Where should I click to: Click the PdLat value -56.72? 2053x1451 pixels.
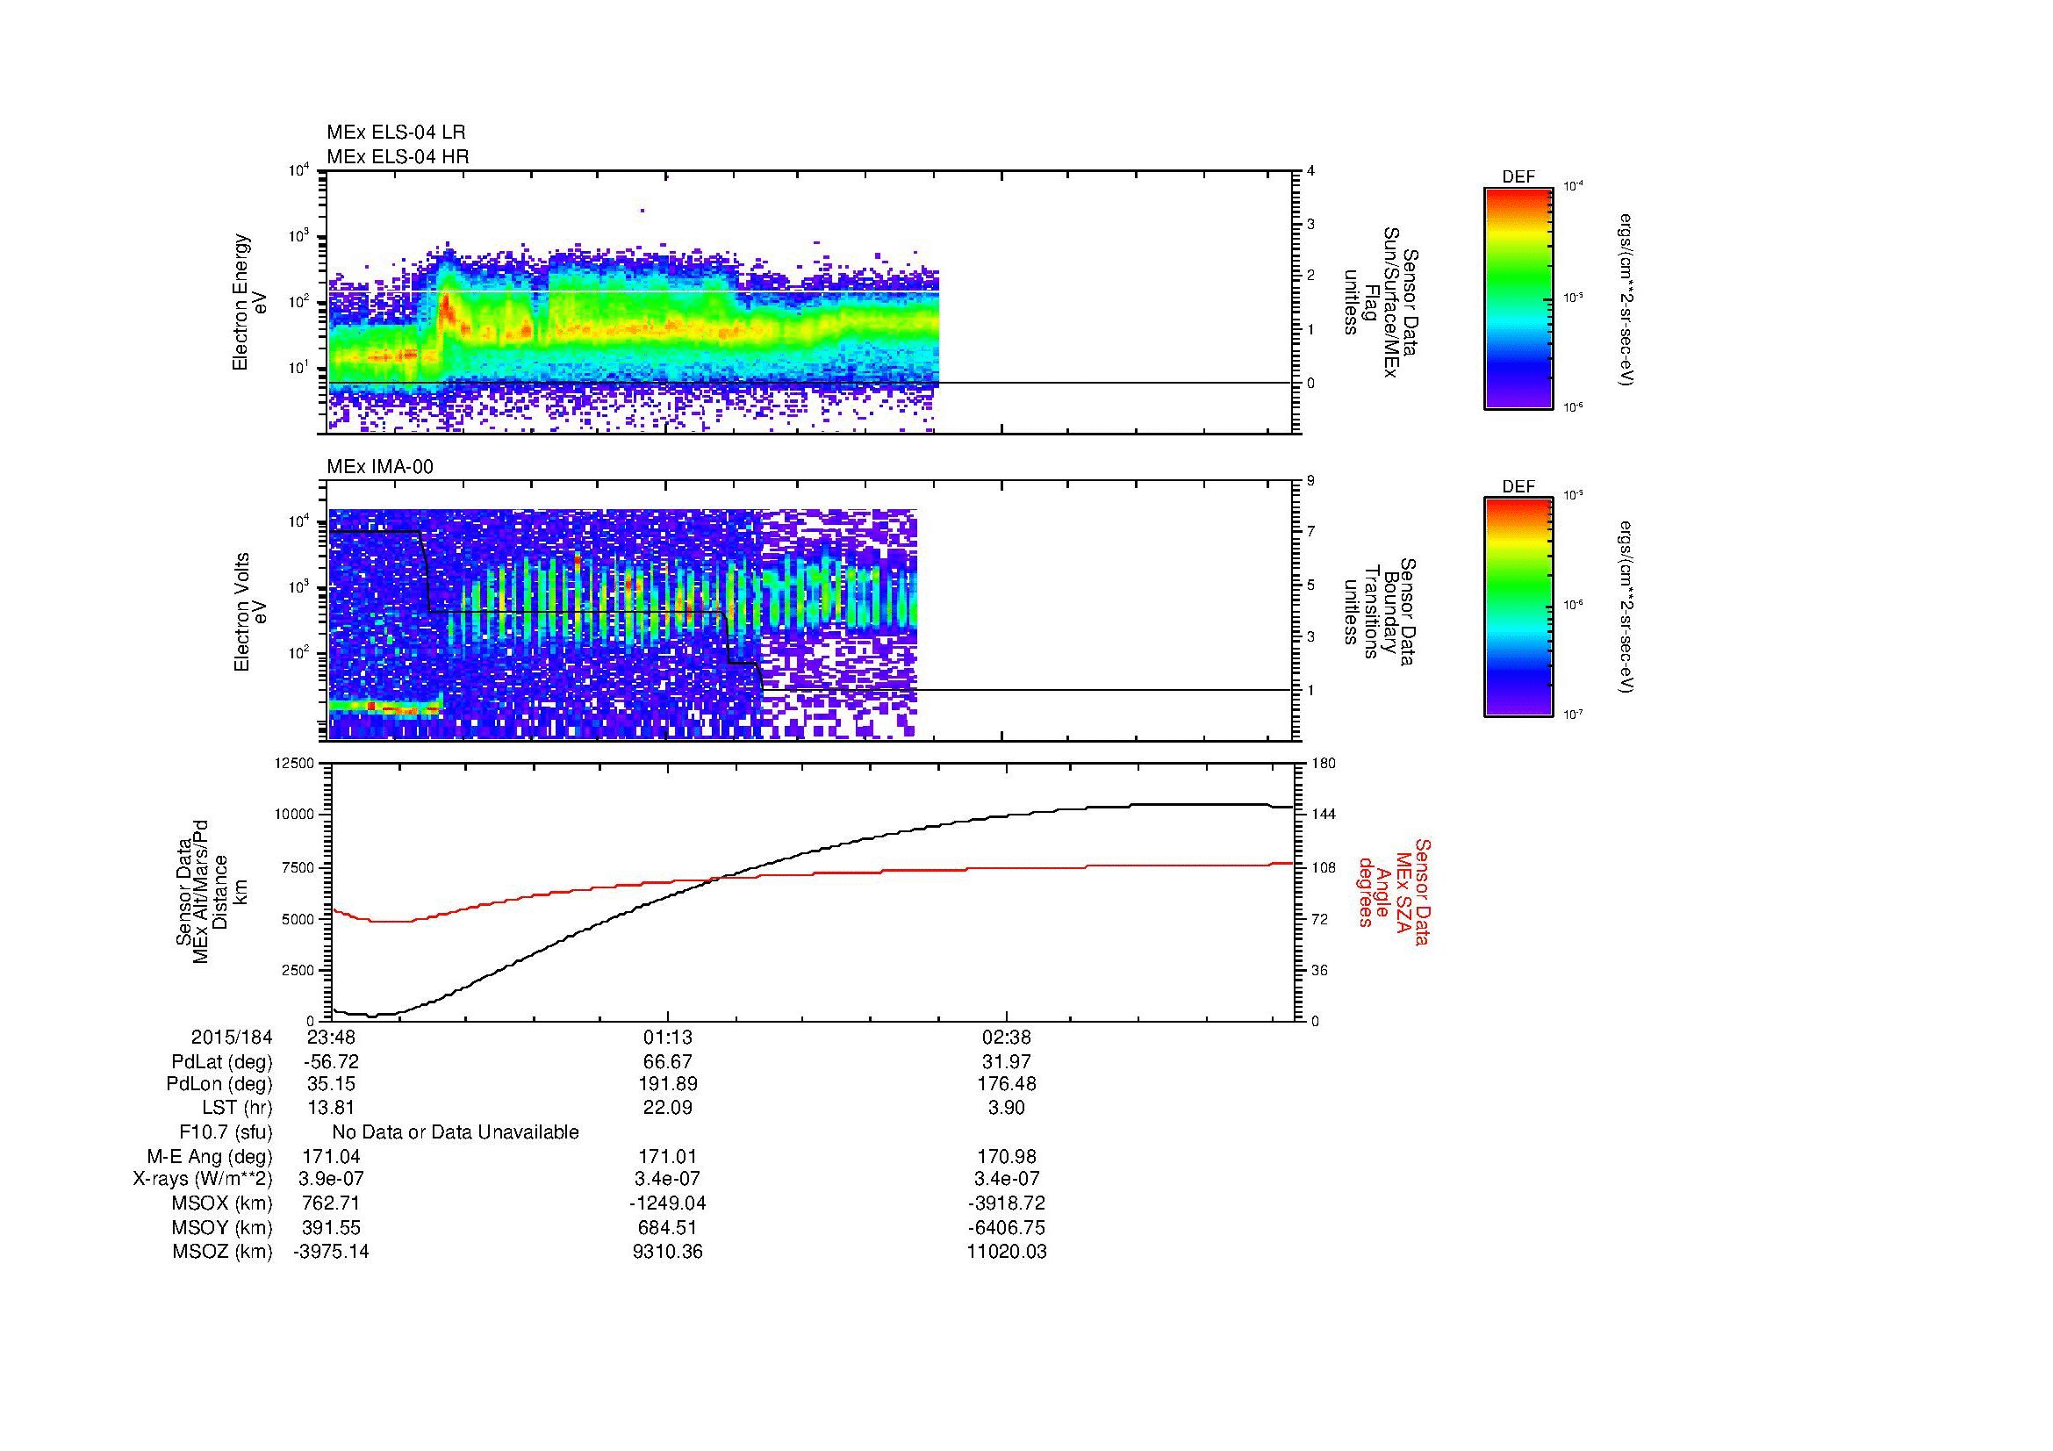[x=331, y=1062]
